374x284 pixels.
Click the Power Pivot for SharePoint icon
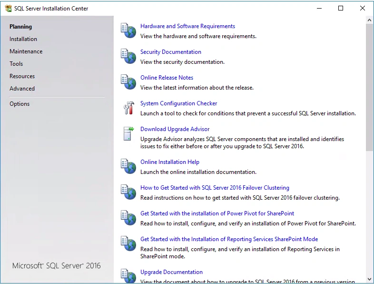[x=128, y=218]
